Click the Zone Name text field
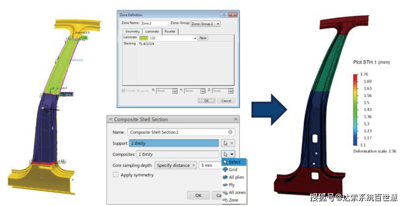This screenshot has width=407, height=206. click(154, 23)
